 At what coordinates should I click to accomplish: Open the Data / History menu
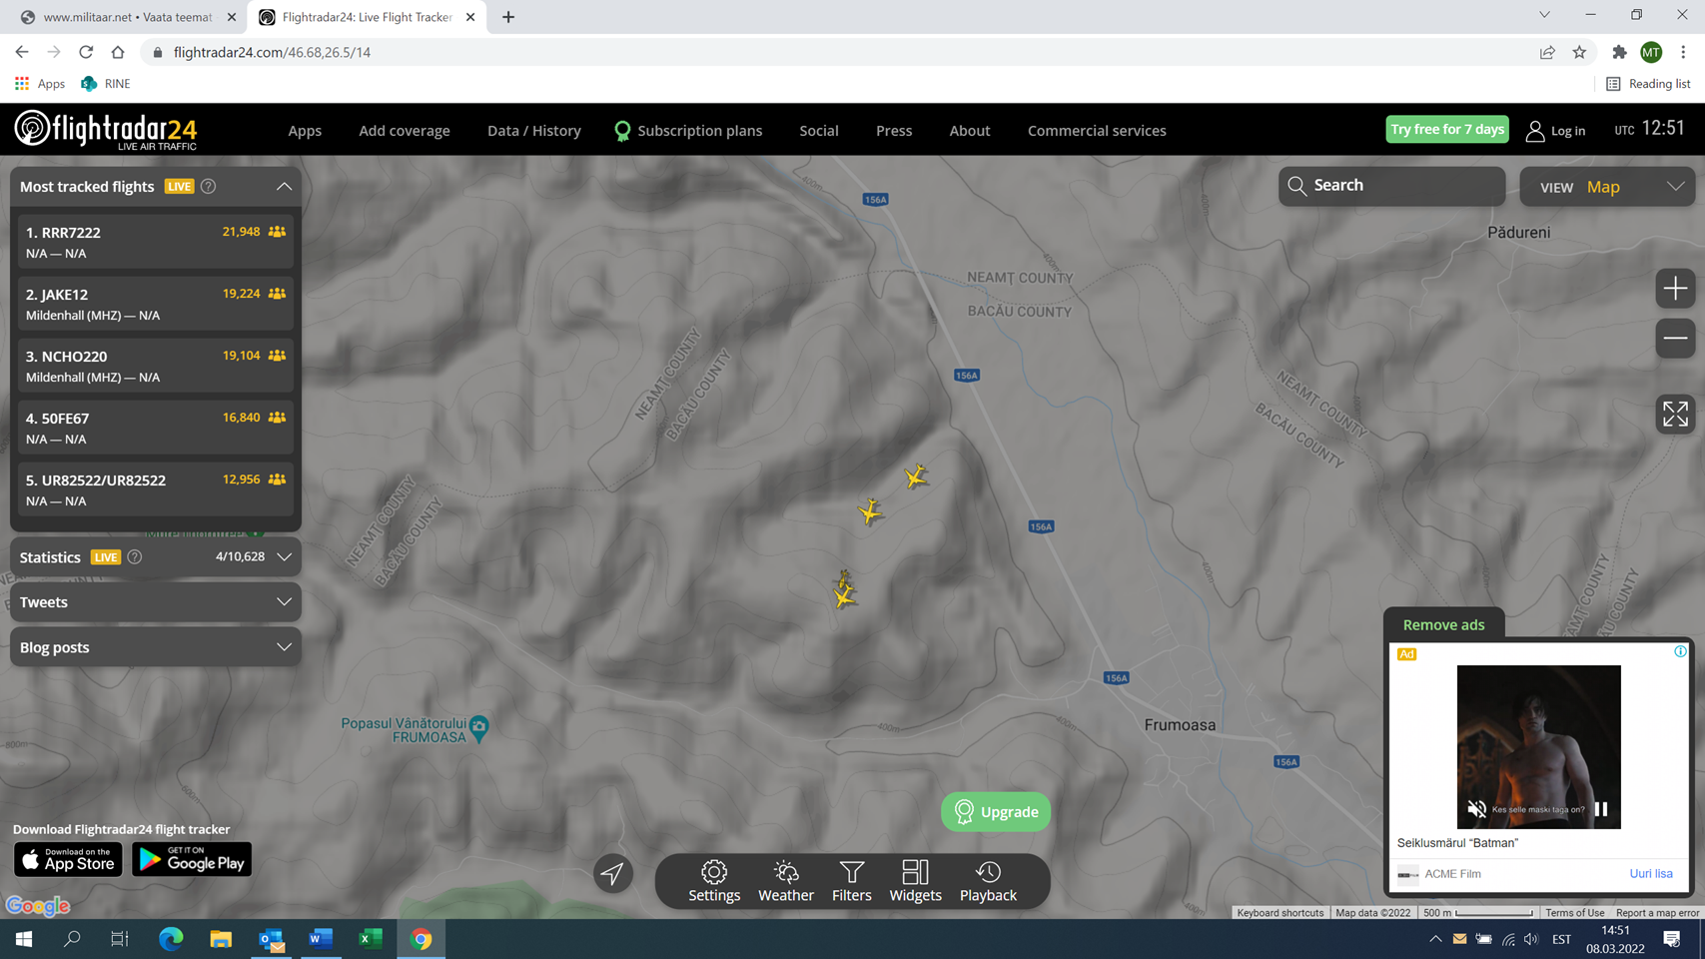click(x=533, y=131)
